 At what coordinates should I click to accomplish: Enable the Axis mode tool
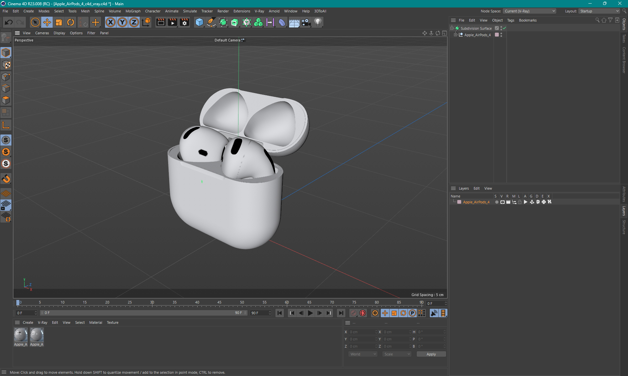coord(6,125)
